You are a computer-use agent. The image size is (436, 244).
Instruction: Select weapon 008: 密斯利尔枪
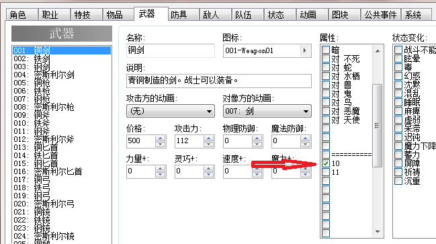(x=61, y=107)
